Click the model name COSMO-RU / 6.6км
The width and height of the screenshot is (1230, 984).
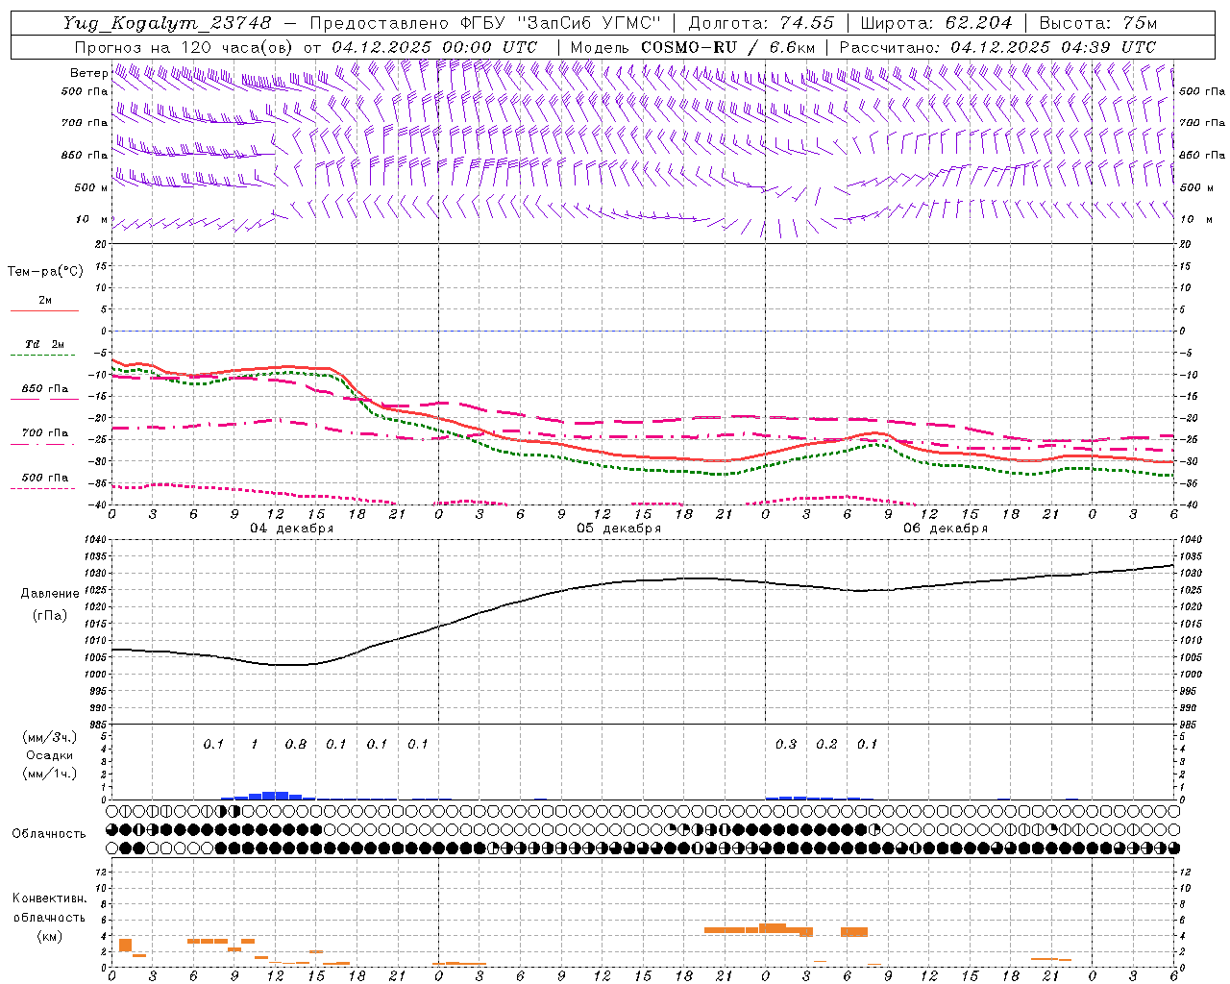click(x=728, y=47)
